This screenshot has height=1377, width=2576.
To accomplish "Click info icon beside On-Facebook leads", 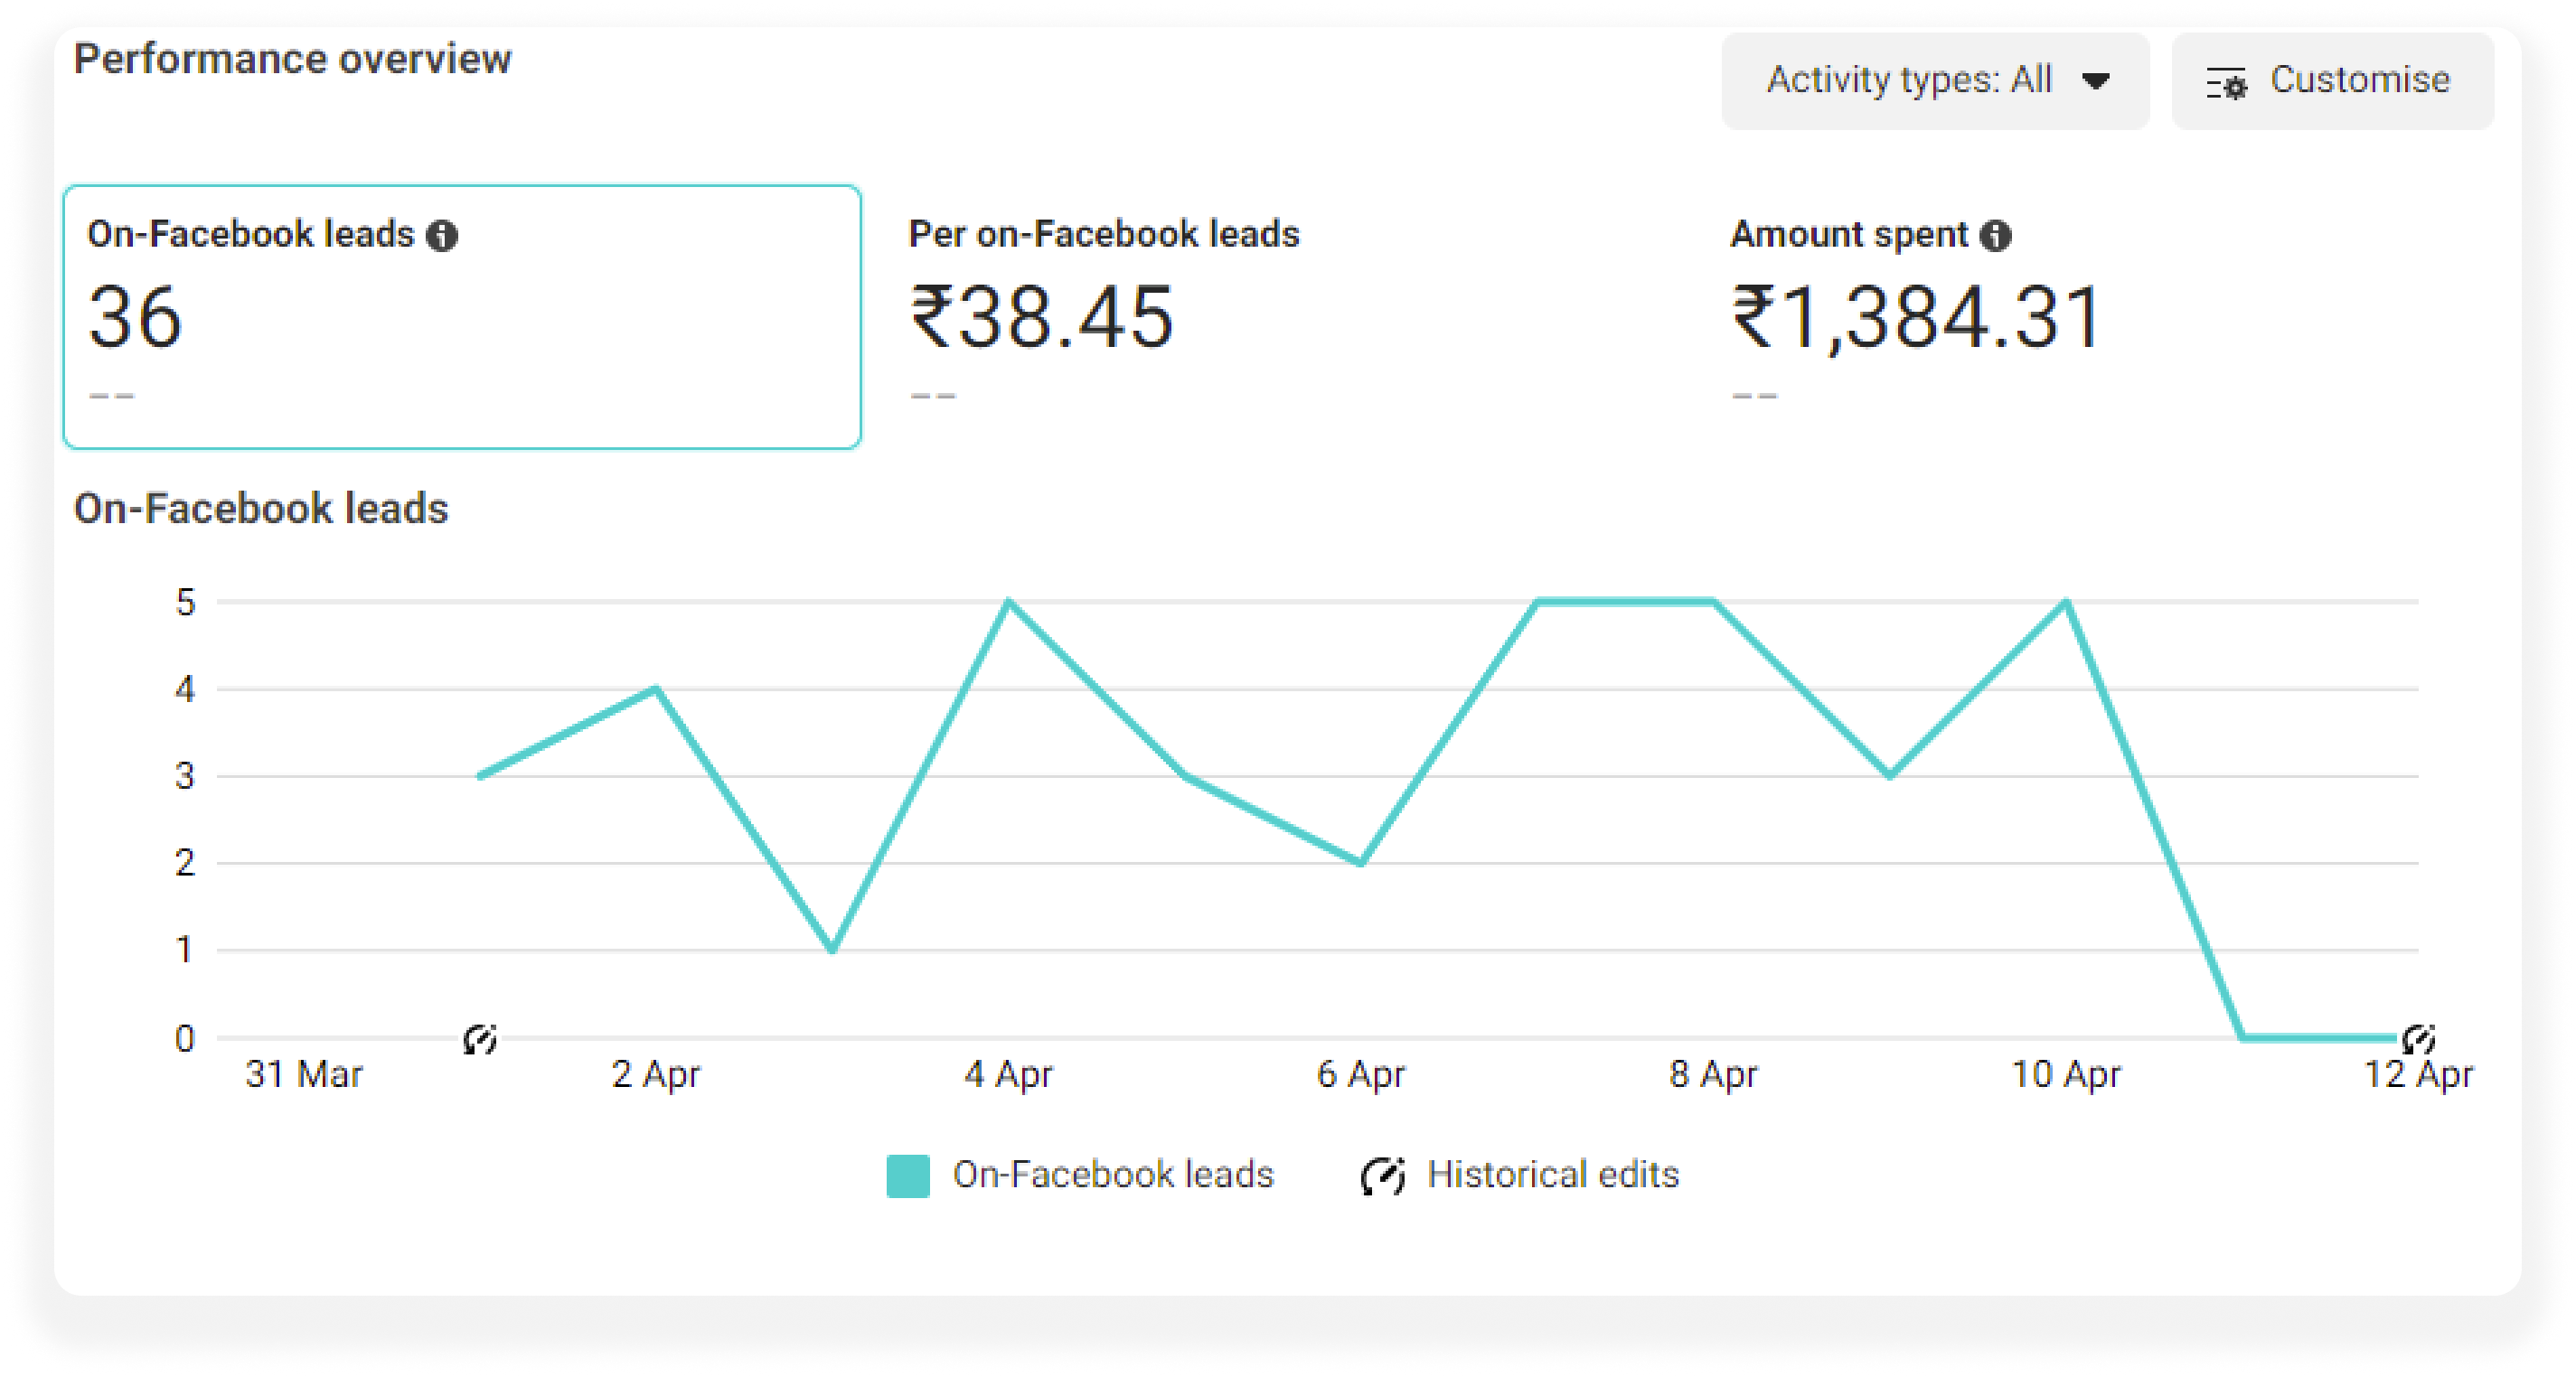I will 442,236.
